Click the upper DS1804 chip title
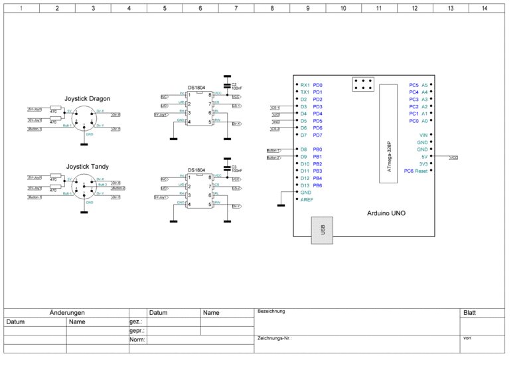 click(196, 88)
